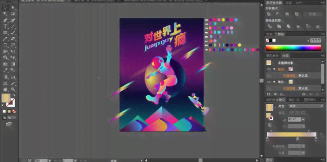Screen dimensions: 327x162
Task: Open Color panel options menu
Action: pos(323,34)
